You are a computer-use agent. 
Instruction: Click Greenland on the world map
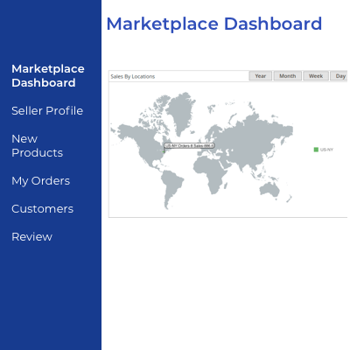[x=181, y=112]
